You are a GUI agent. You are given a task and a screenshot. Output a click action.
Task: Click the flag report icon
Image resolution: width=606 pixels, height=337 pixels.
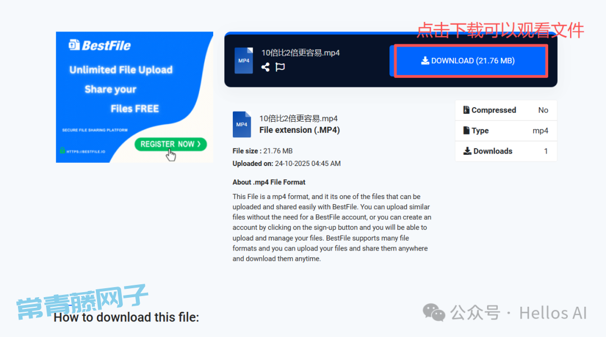pos(280,67)
